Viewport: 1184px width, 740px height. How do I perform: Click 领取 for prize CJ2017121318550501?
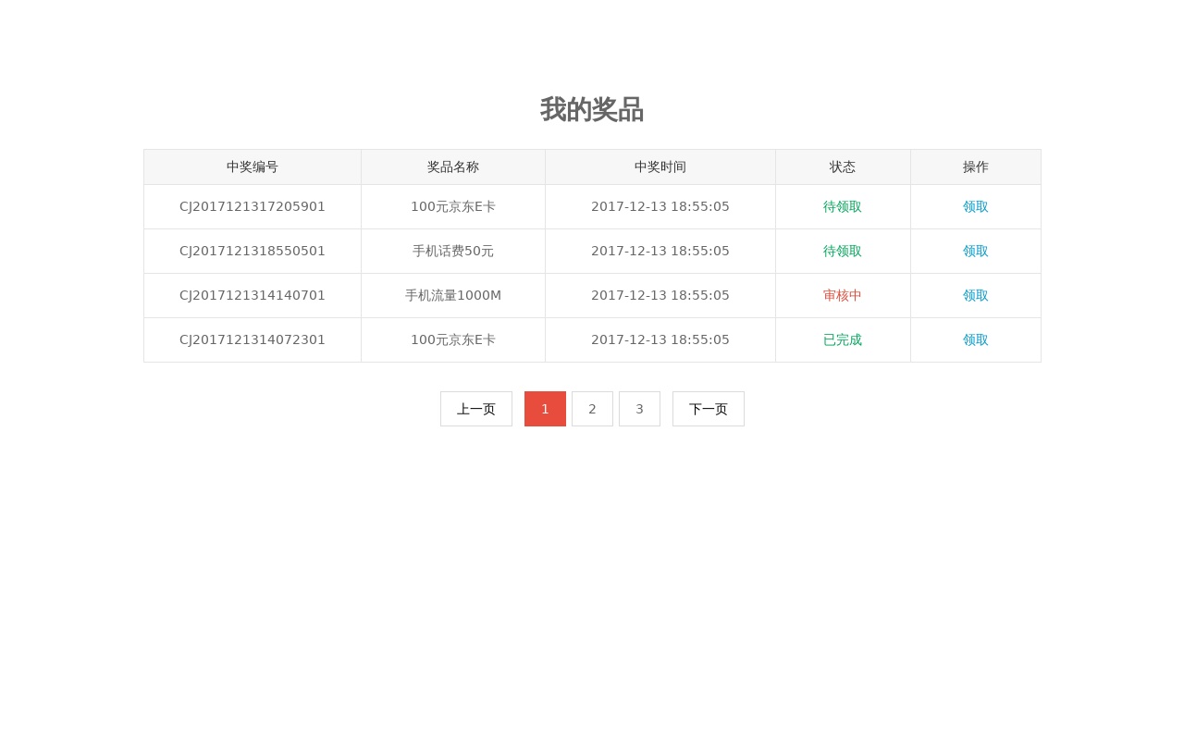(975, 252)
